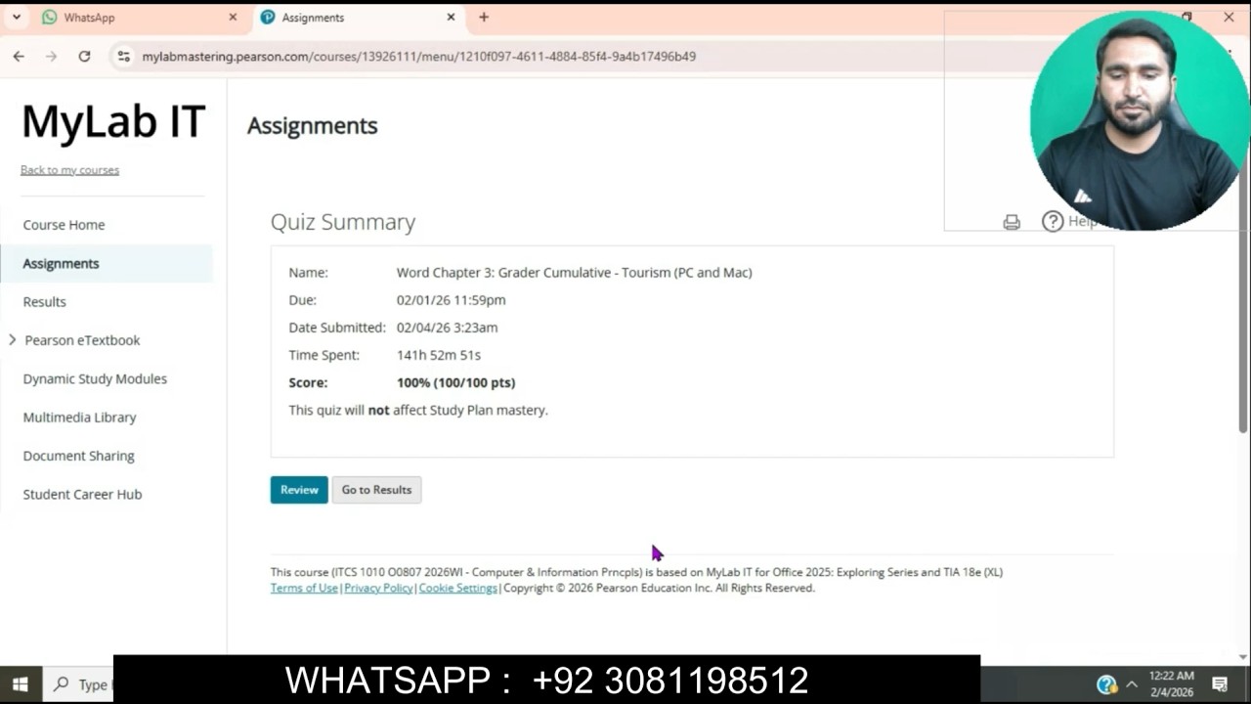The width and height of the screenshot is (1251, 704).
Task: Click the browser forward arrow
Action: pos(52,57)
